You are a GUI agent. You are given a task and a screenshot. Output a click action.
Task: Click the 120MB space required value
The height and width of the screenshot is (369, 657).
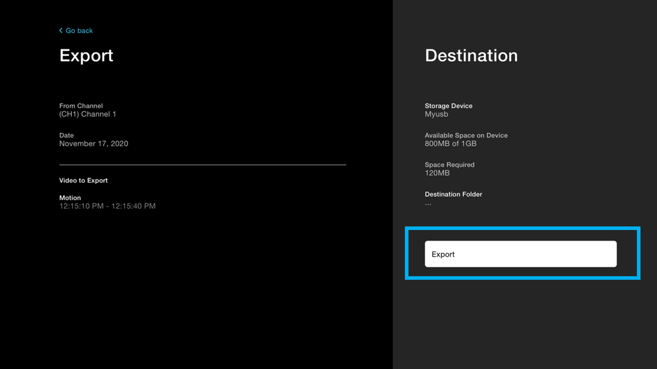click(x=437, y=173)
